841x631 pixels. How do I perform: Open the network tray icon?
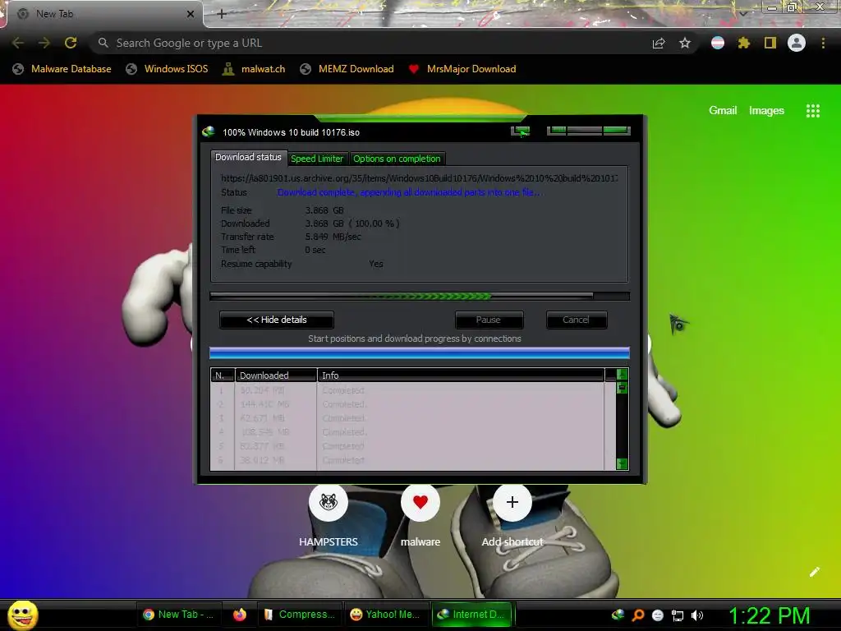point(678,615)
